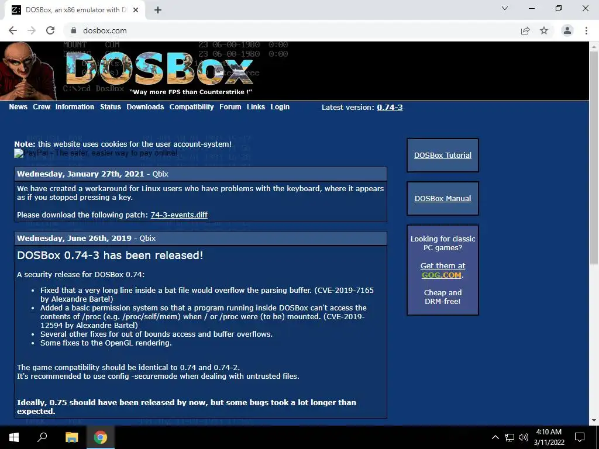The height and width of the screenshot is (449, 599).
Task: Click "Looking for classic PC games?" text
Action: [x=443, y=243]
